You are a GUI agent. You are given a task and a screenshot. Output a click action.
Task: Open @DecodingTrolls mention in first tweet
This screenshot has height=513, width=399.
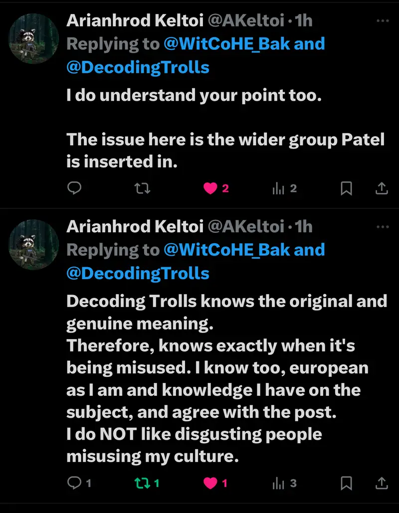pos(138,67)
